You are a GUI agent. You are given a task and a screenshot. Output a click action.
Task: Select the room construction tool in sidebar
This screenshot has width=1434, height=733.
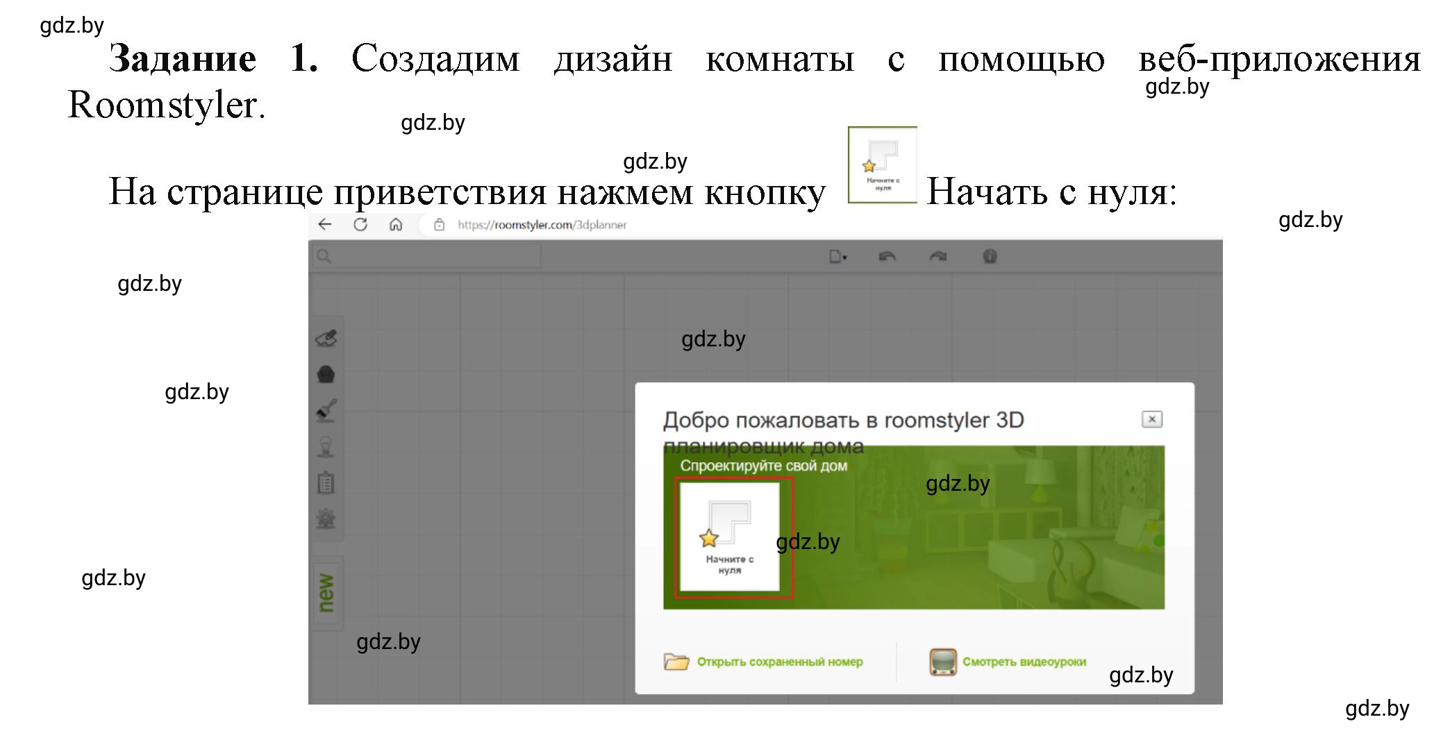(326, 338)
